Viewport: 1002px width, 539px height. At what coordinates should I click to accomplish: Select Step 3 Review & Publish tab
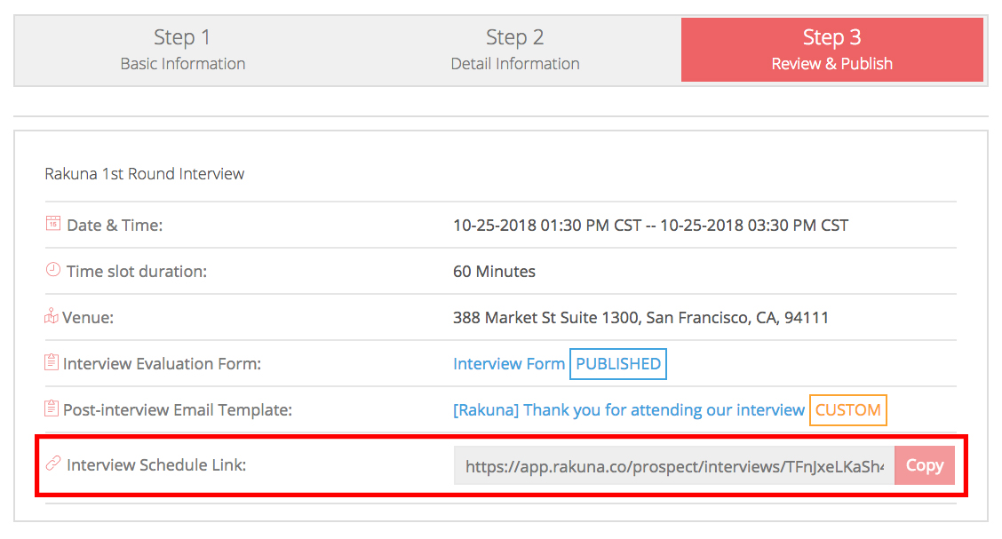(x=831, y=50)
